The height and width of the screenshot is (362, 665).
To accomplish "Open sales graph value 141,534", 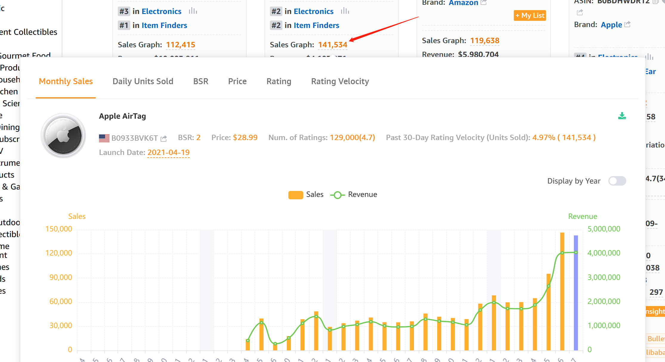I will click(x=332, y=45).
